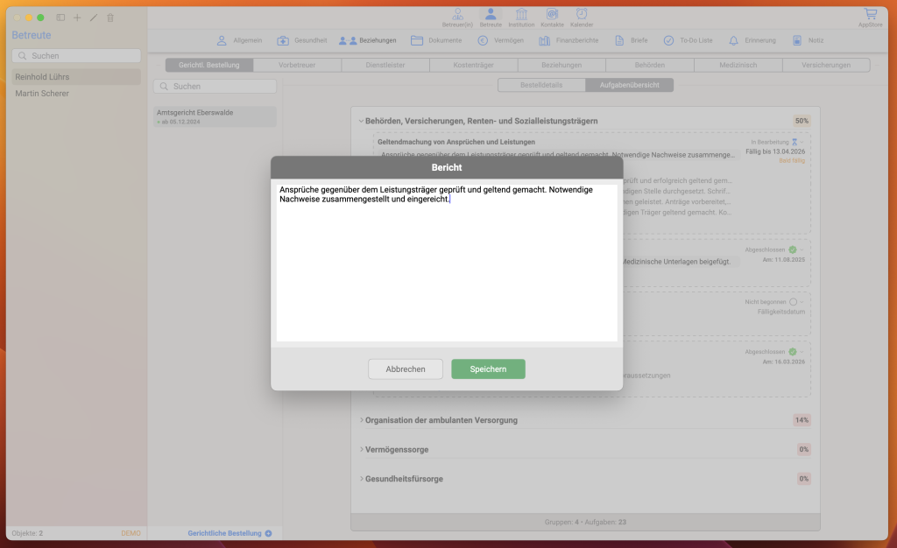The width and height of the screenshot is (897, 548).
Task: Toggle the 'Nicht begonnen' status circle
Action: coord(793,302)
